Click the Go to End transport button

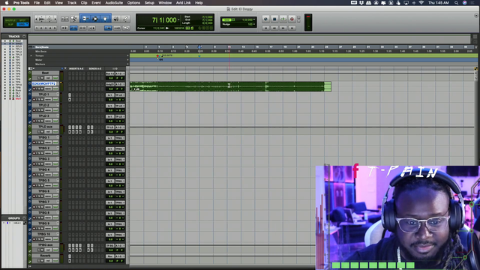tap(292, 28)
